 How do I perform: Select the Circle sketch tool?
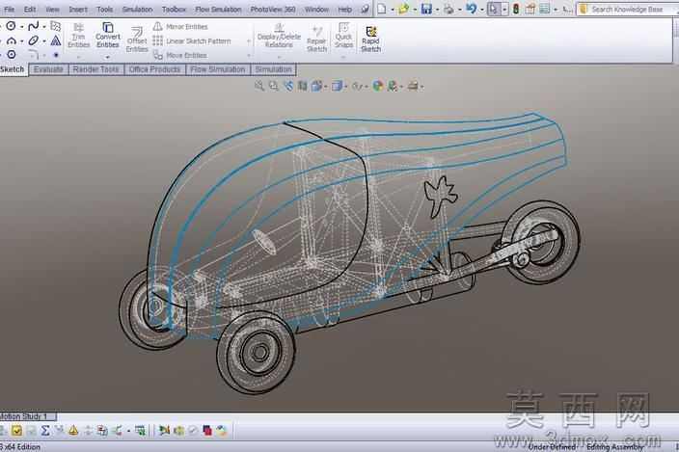(x=11, y=26)
